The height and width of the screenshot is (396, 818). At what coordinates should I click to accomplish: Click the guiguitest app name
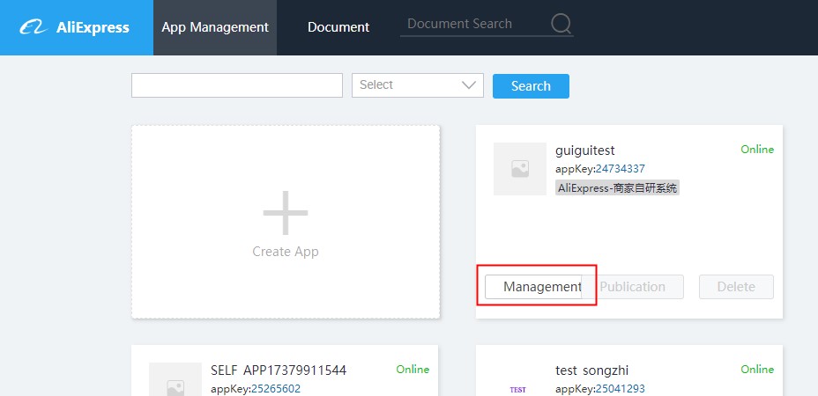coord(585,150)
